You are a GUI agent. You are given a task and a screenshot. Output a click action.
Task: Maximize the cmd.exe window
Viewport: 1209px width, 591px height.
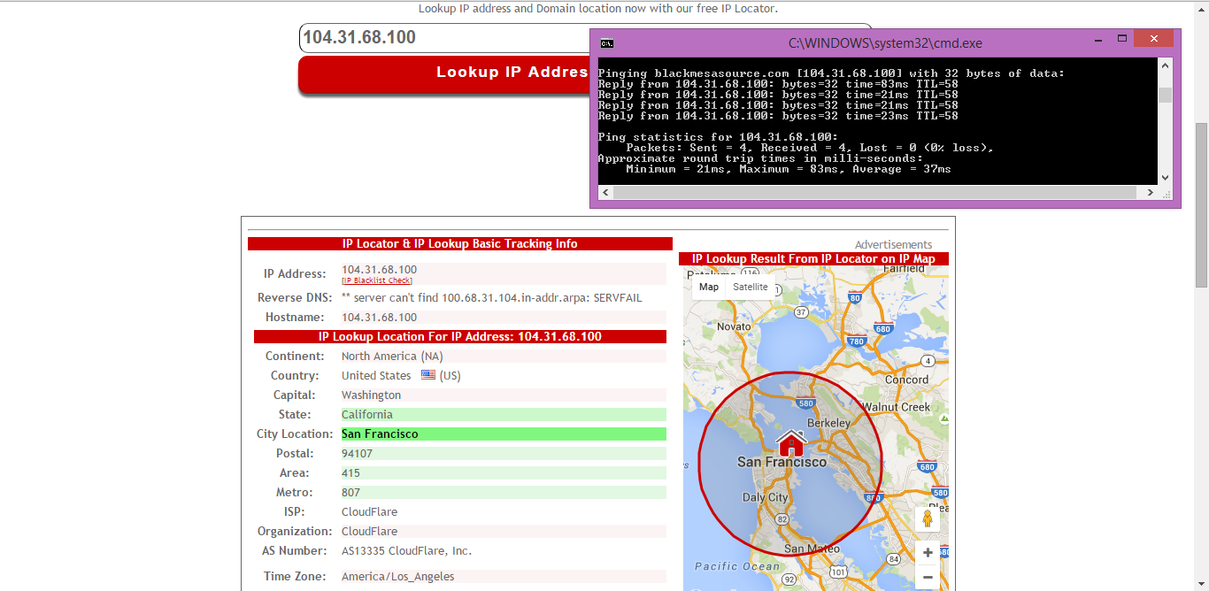(x=1121, y=39)
